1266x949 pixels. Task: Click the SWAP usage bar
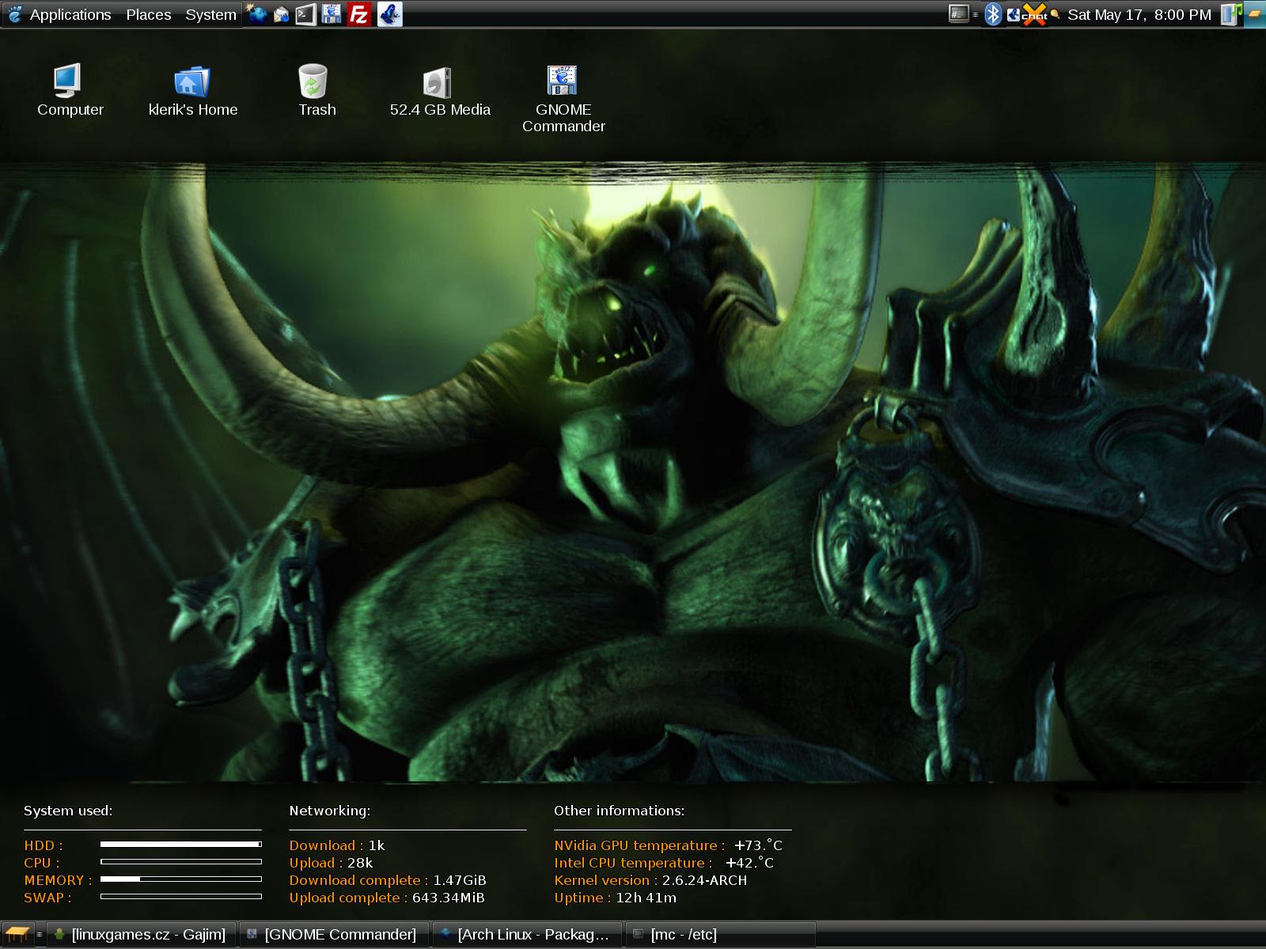click(x=181, y=897)
